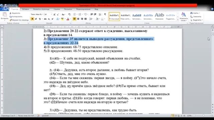Click the Align Left button
The height and width of the screenshot is (120, 214).
[x=74, y=19]
